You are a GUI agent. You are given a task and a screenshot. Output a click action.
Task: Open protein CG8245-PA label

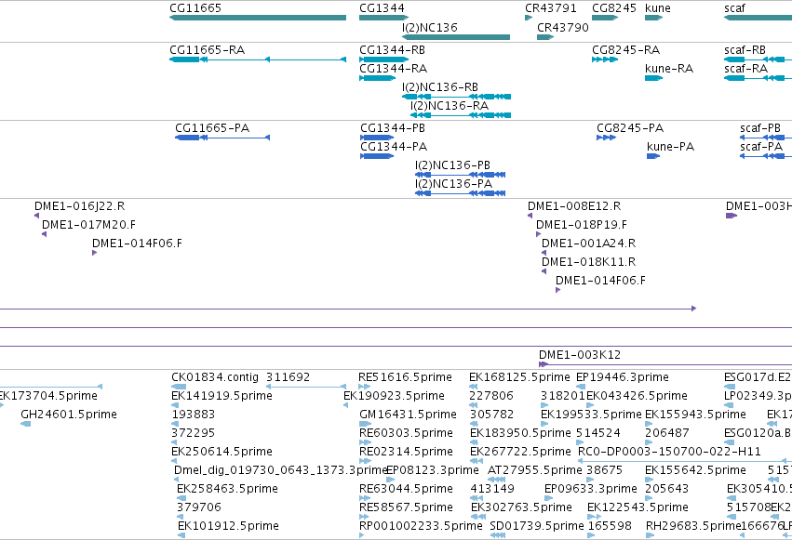630,128
